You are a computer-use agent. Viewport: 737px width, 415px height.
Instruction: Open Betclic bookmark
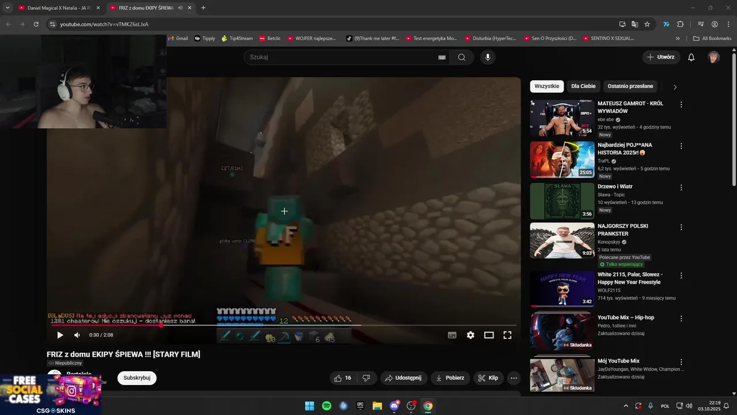[x=270, y=39]
